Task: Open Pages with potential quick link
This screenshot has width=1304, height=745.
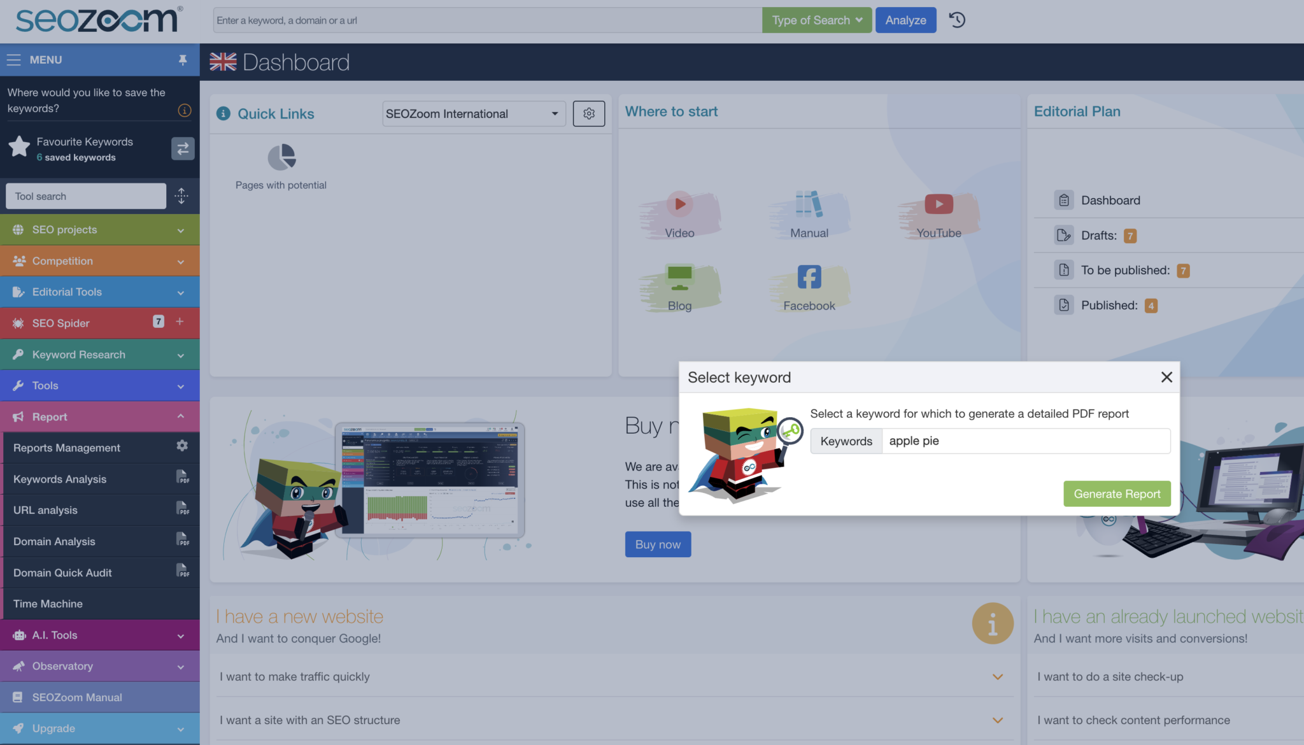Action: pos(281,166)
